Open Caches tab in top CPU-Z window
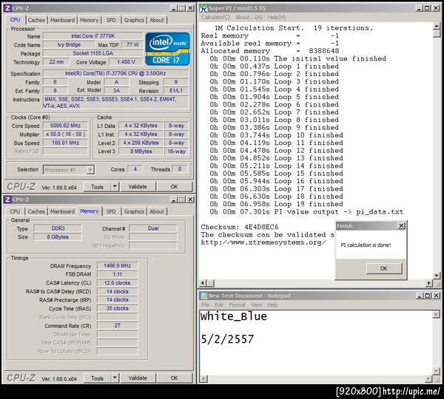The image size is (444, 399). 36,20
